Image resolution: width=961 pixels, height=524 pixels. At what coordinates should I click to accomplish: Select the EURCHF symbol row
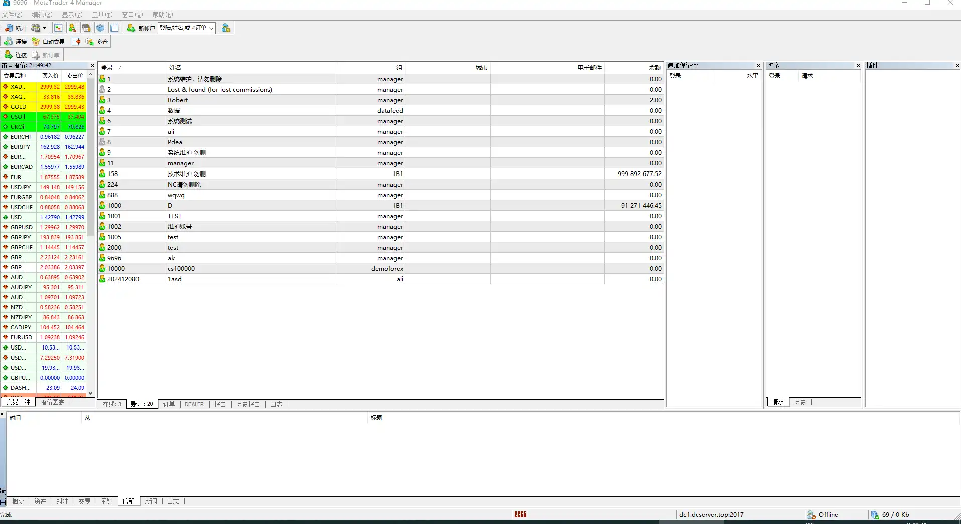(44, 137)
